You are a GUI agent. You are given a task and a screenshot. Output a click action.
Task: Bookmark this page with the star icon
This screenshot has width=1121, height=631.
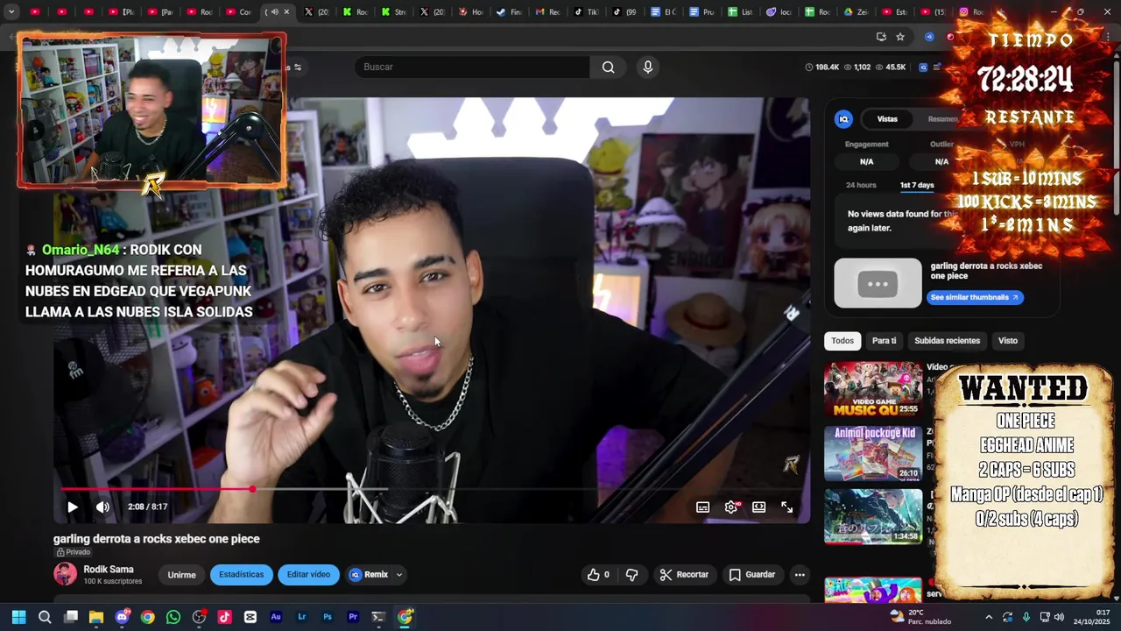click(899, 37)
